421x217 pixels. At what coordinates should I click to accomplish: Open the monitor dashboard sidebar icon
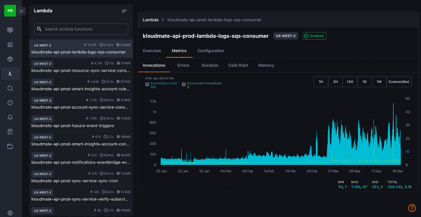click(10, 30)
